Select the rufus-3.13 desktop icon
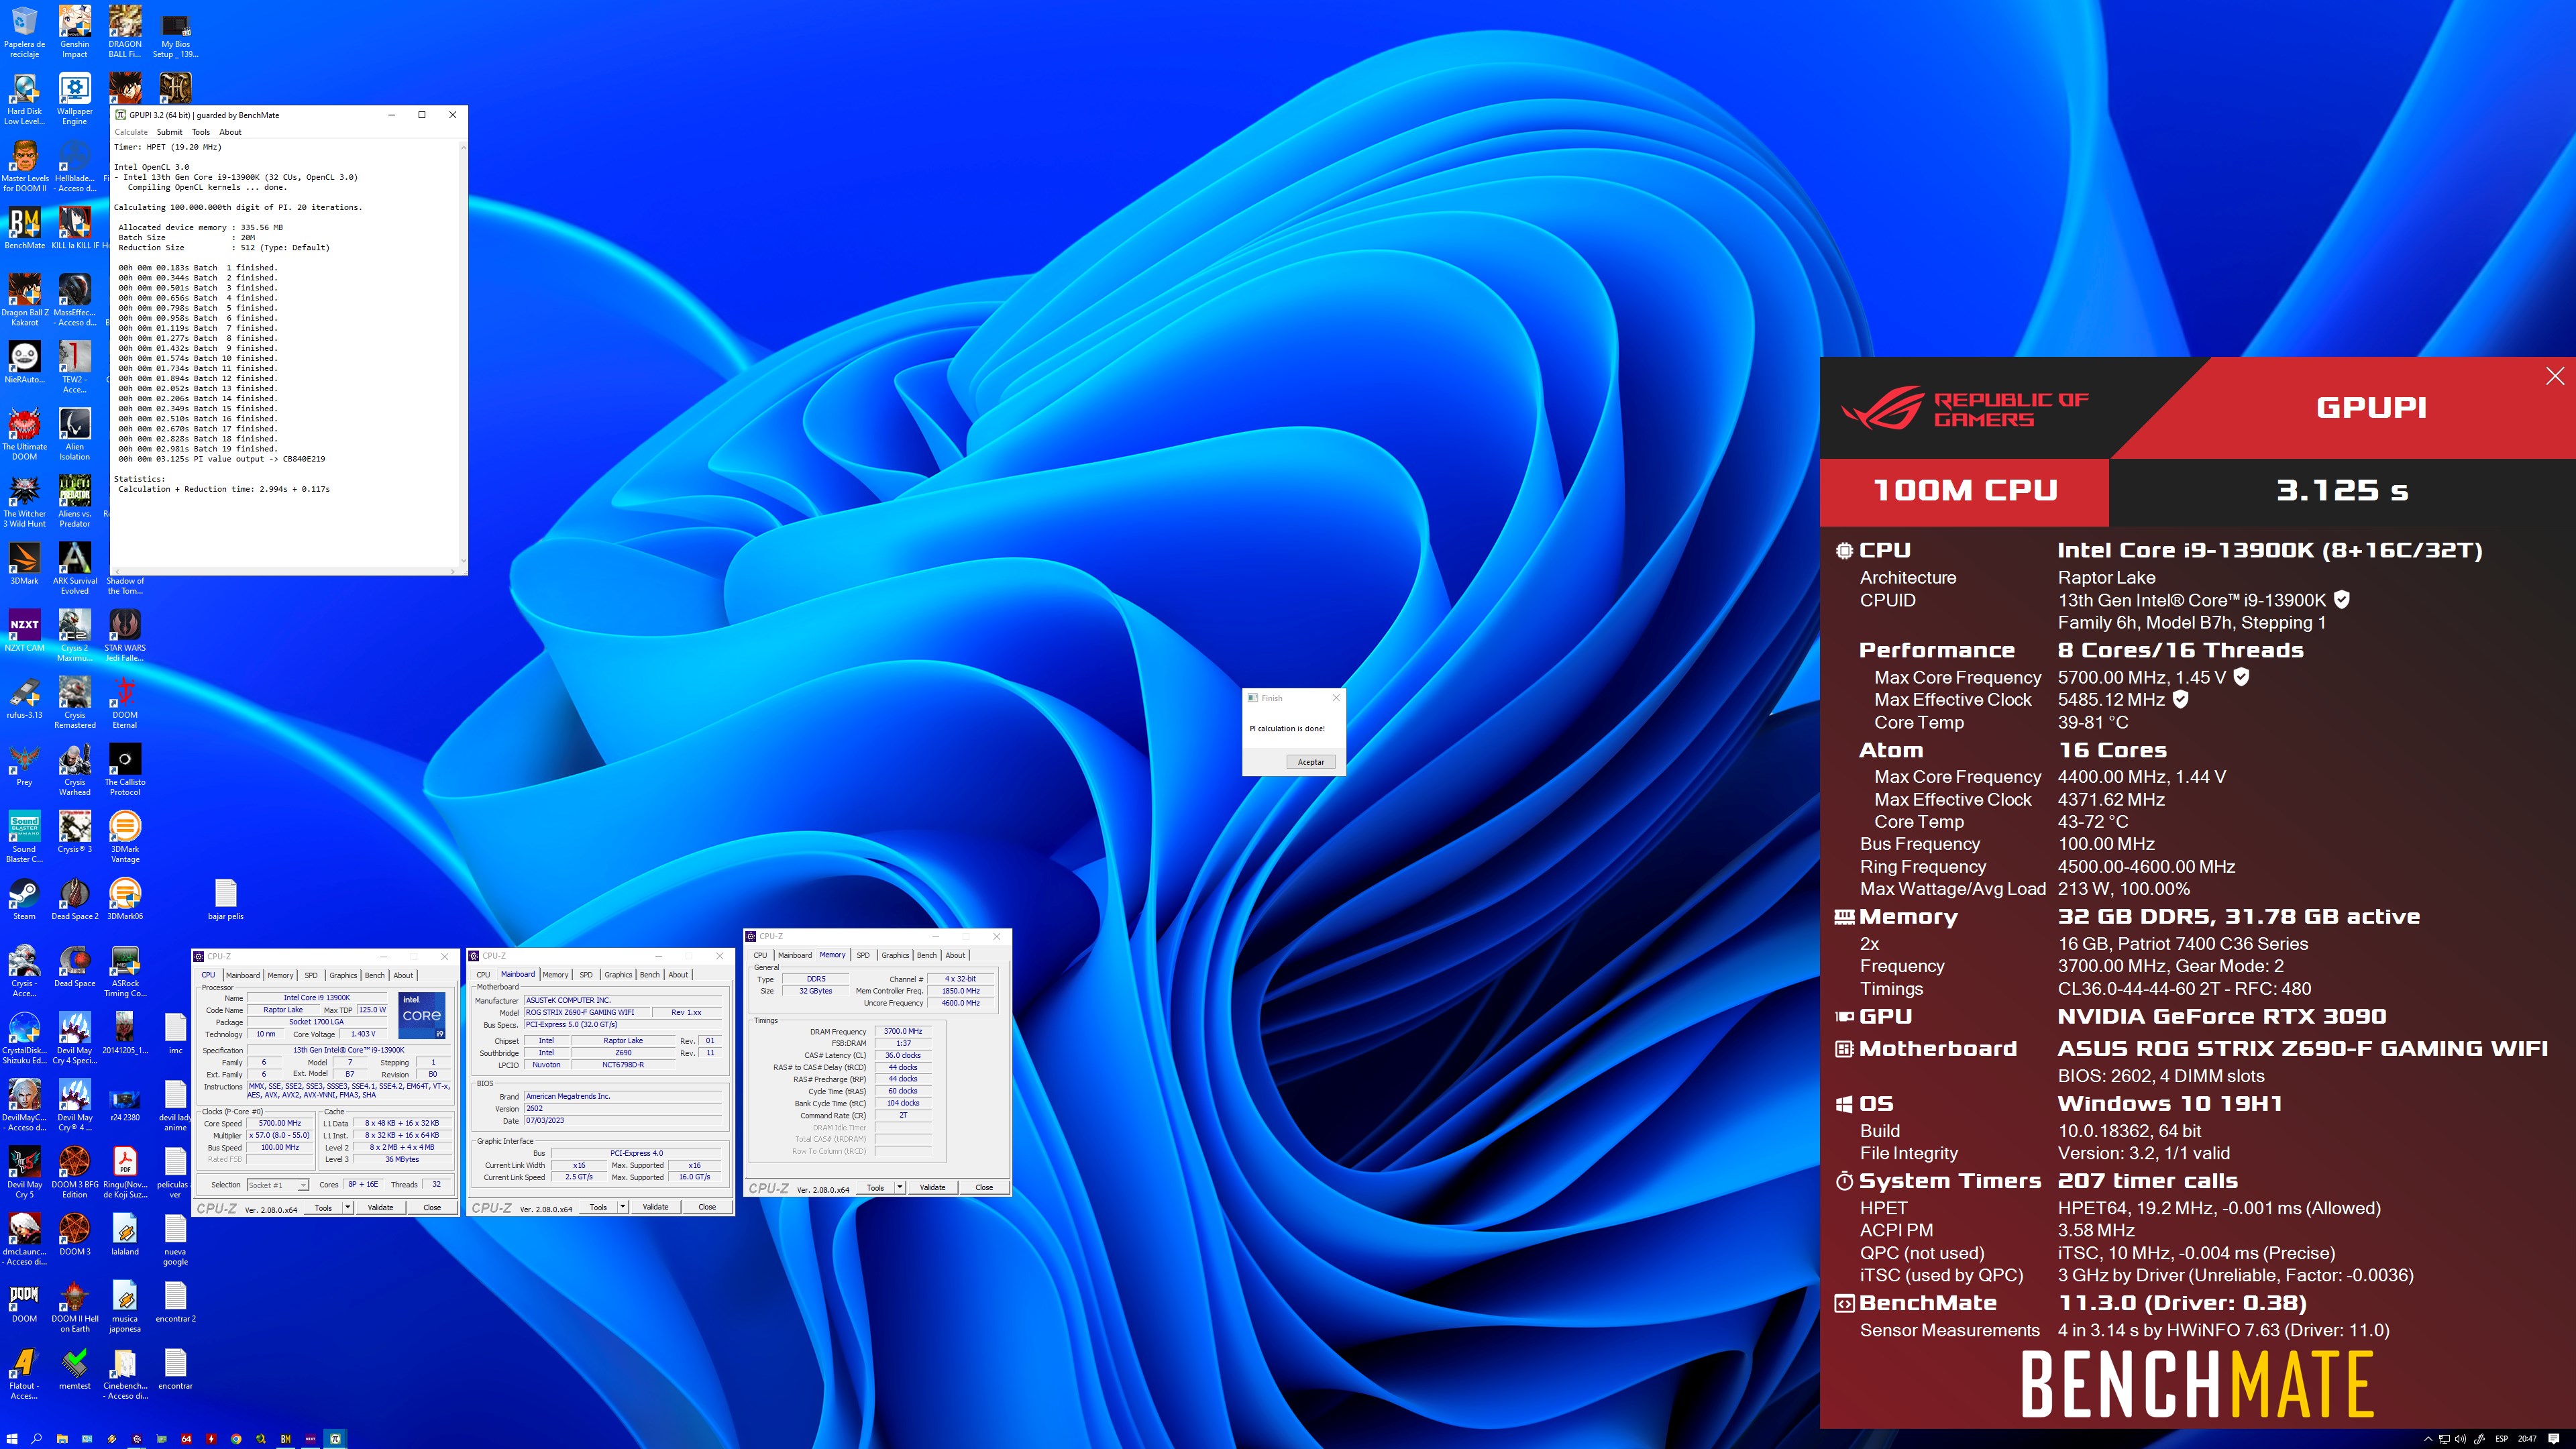This screenshot has width=2576, height=1449. coord(24,697)
